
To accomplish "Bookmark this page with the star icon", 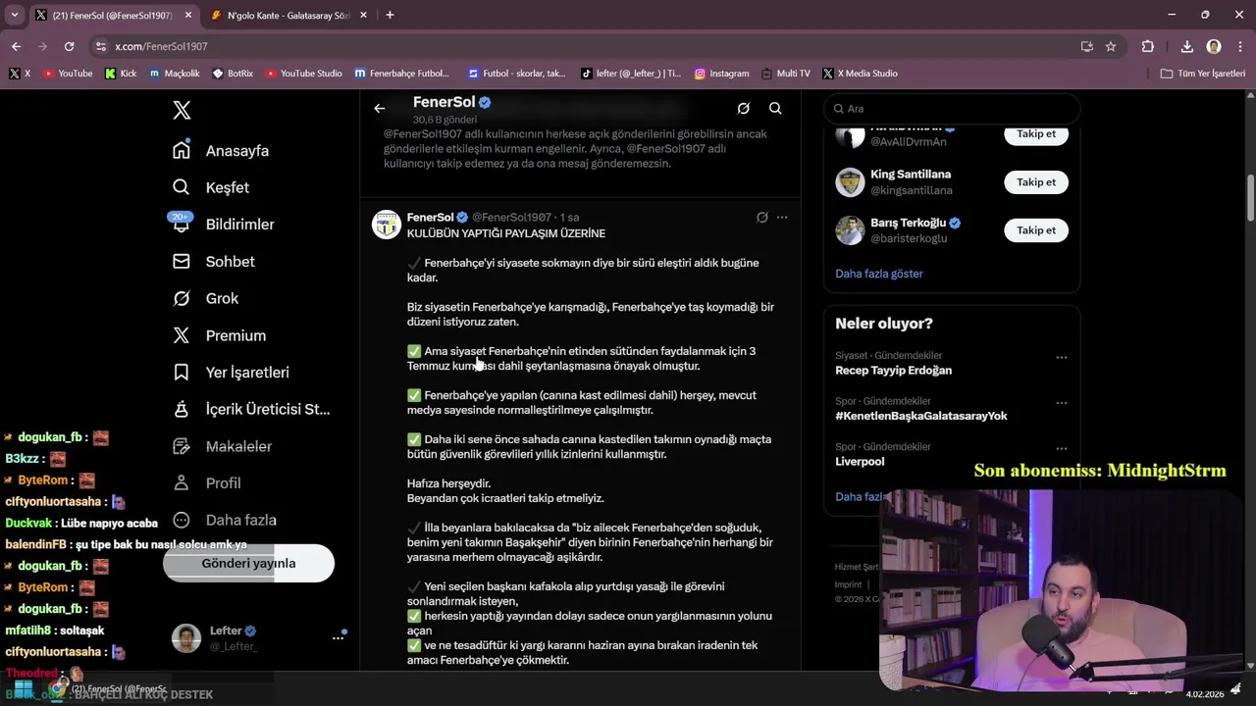I will [x=1111, y=46].
